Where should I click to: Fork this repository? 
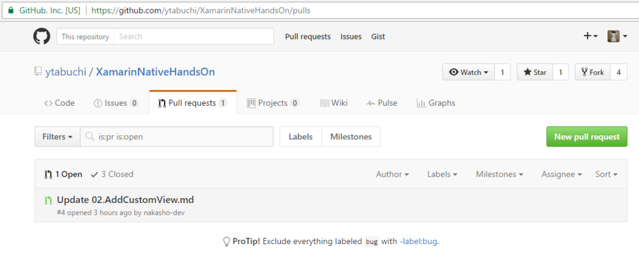click(x=593, y=72)
